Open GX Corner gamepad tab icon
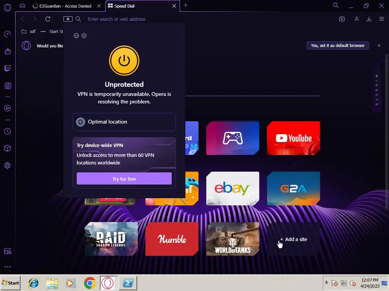 (x=22, y=6)
